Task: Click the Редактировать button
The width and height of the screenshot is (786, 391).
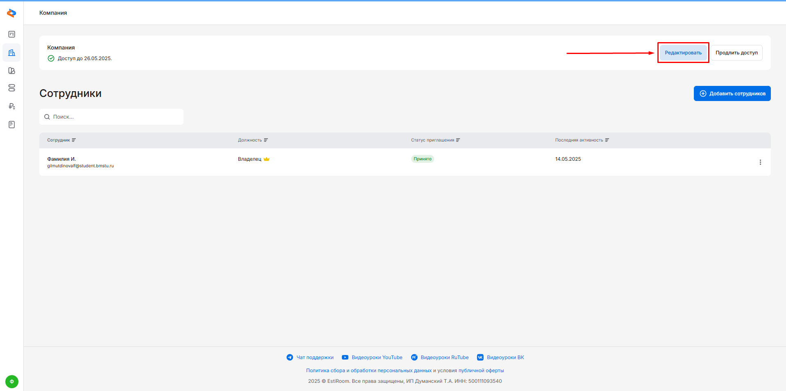Action: (x=683, y=53)
